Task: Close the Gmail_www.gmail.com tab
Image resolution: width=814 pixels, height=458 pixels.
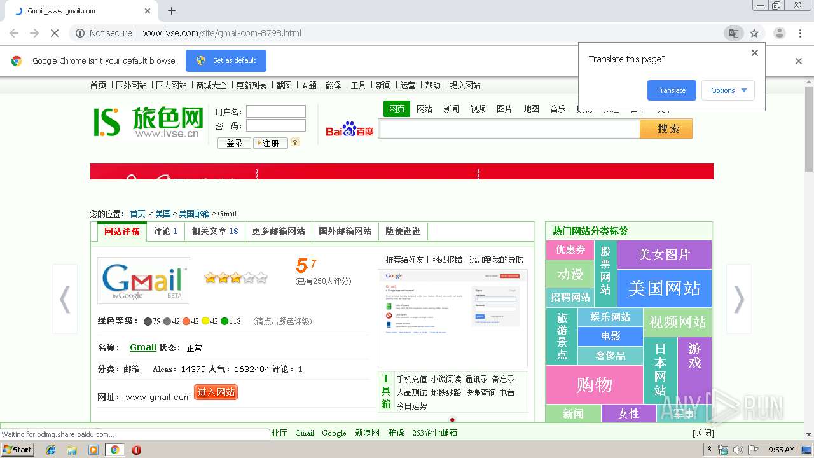Action: (148, 11)
